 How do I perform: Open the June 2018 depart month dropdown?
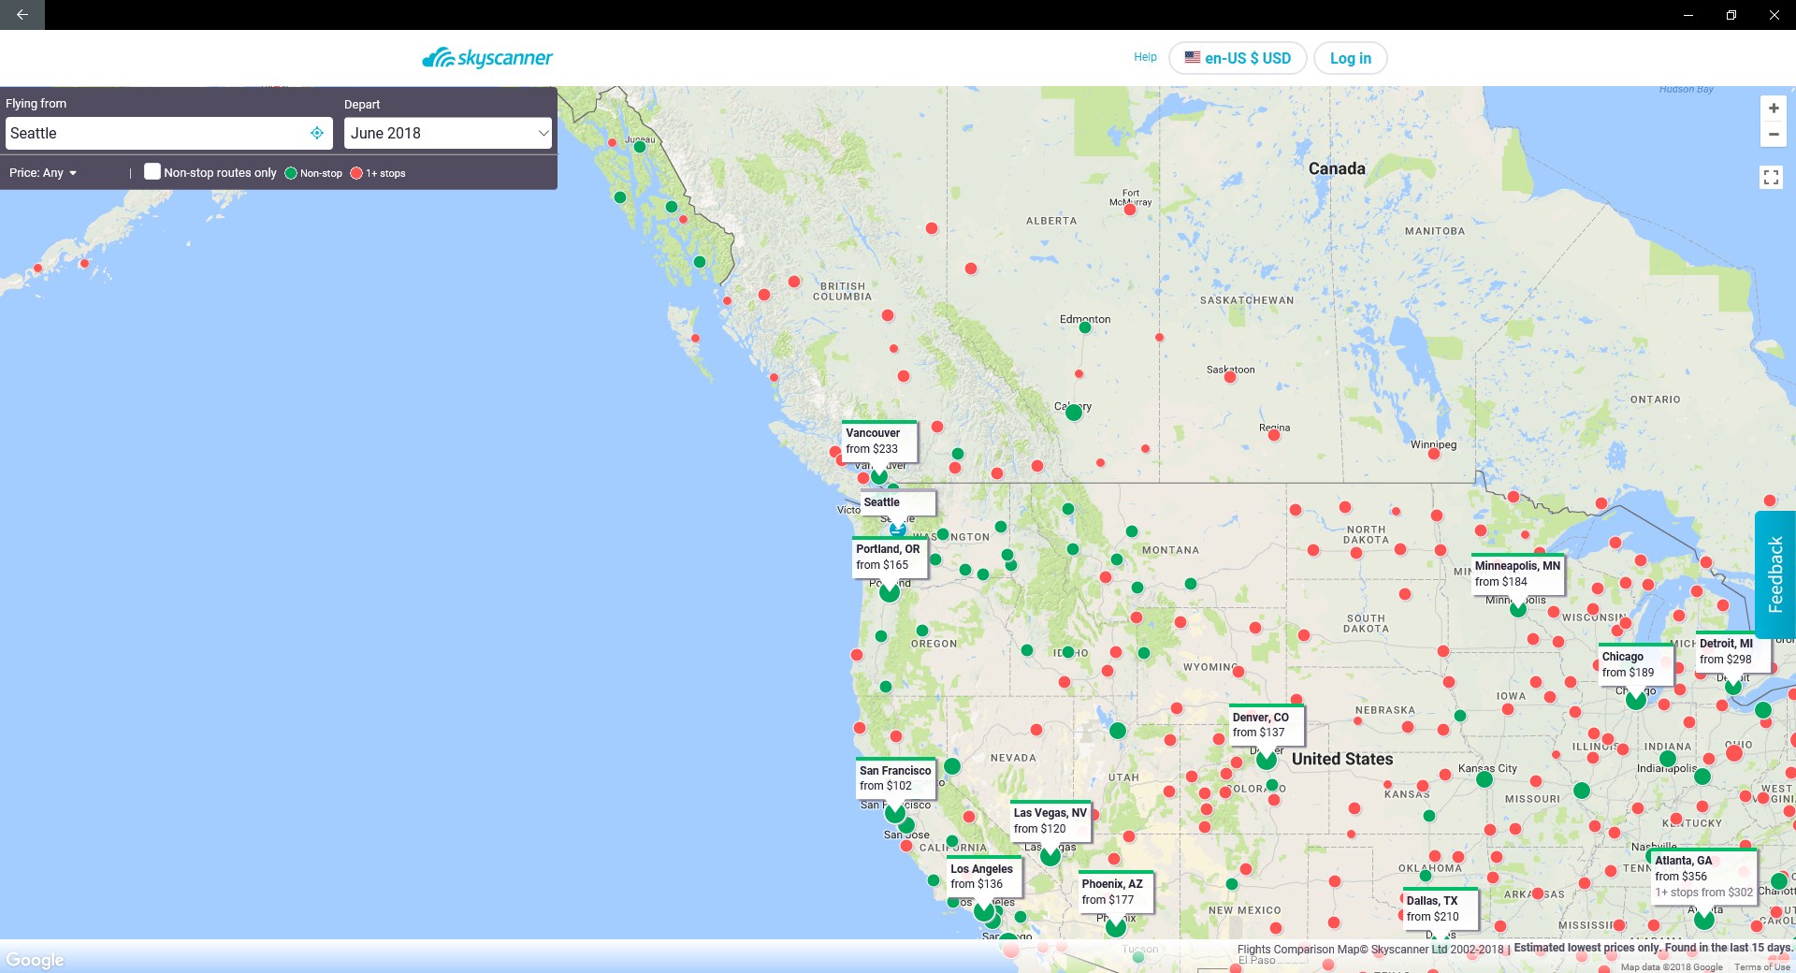[x=448, y=133]
